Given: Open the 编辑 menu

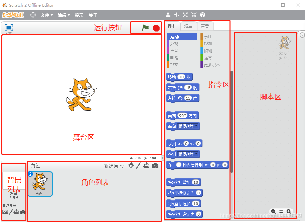Looking at the screenshot, I should coord(64,15).
